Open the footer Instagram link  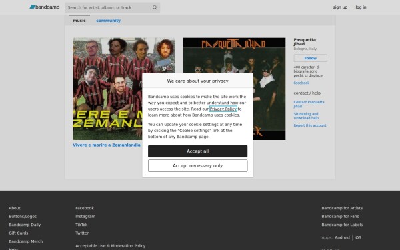85,216
